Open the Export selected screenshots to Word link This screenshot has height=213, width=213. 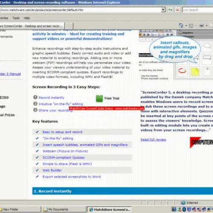tap(72, 177)
